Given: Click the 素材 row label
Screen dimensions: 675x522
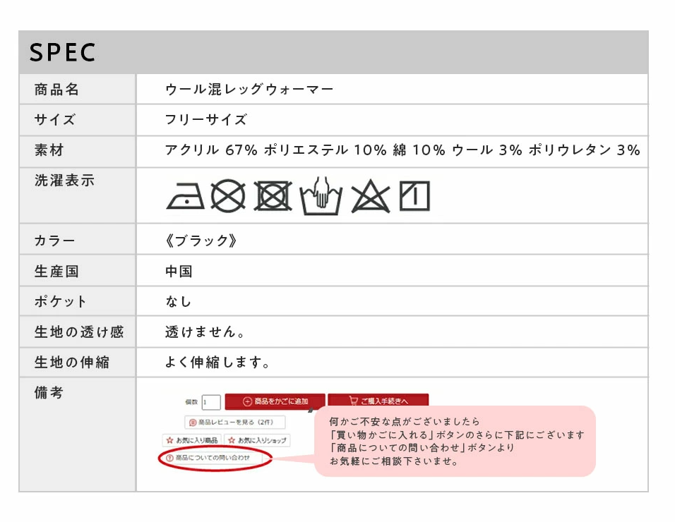Looking at the screenshot, I should point(49,150).
